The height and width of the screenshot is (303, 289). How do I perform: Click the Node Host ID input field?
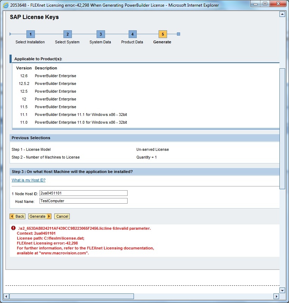pyautogui.click(x=84, y=193)
